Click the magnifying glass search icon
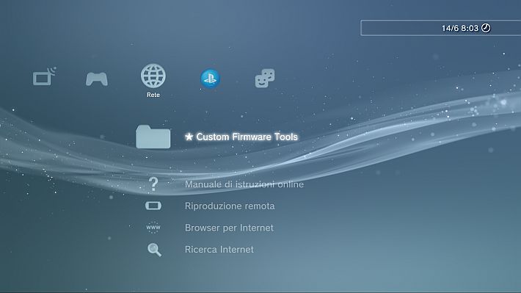 click(155, 250)
